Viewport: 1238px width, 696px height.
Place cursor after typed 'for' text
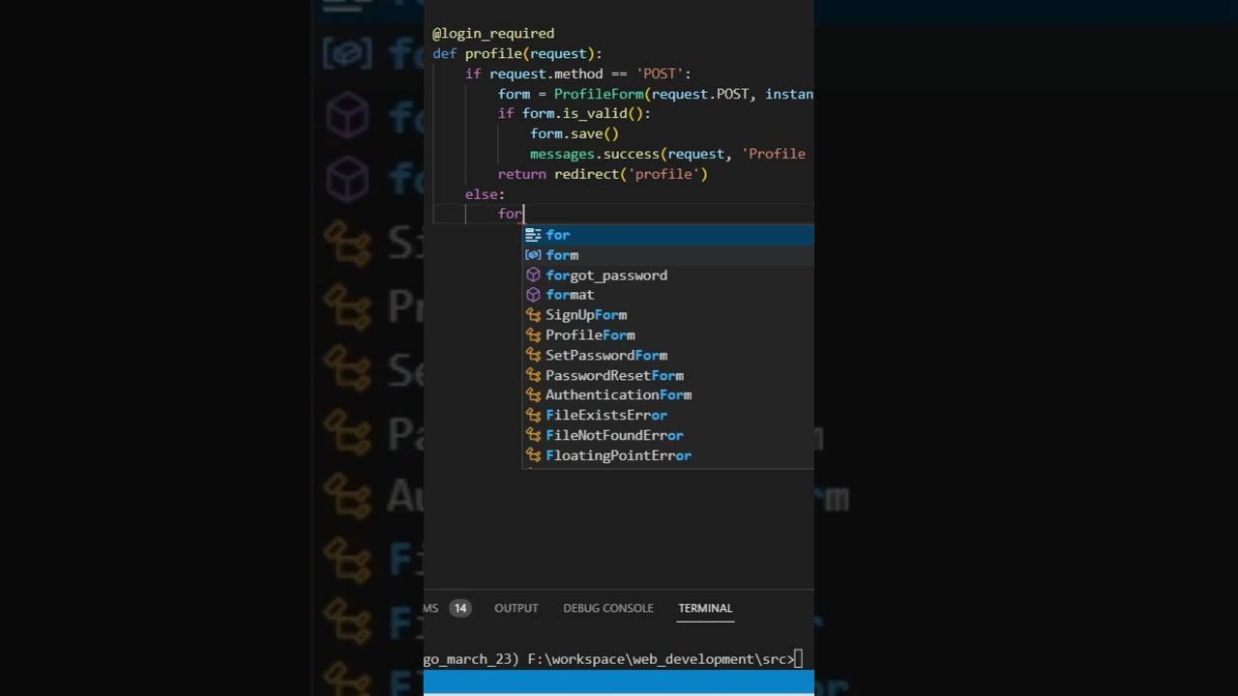click(x=523, y=214)
